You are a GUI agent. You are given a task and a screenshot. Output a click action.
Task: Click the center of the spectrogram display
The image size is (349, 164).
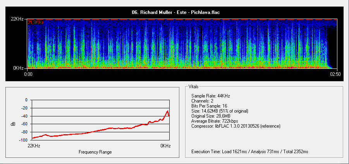pyautogui.click(x=182, y=43)
